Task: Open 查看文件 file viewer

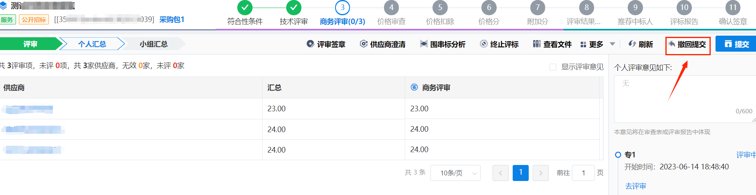Action: (x=552, y=44)
